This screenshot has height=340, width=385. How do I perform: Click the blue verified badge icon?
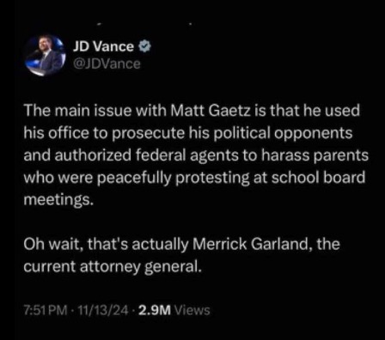pyautogui.click(x=144, y=46)
